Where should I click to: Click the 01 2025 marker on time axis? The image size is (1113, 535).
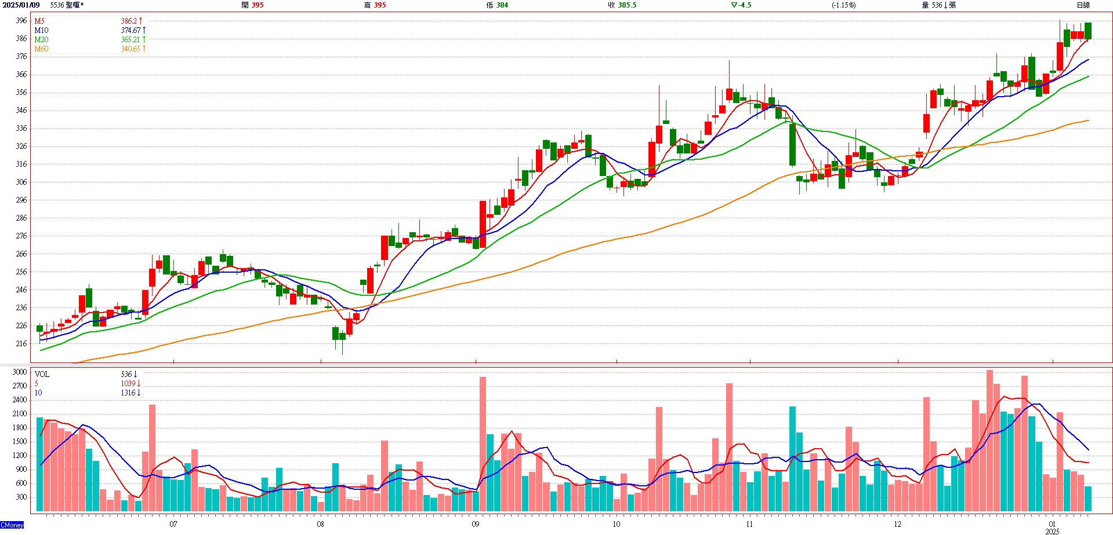coord(1052,527)
